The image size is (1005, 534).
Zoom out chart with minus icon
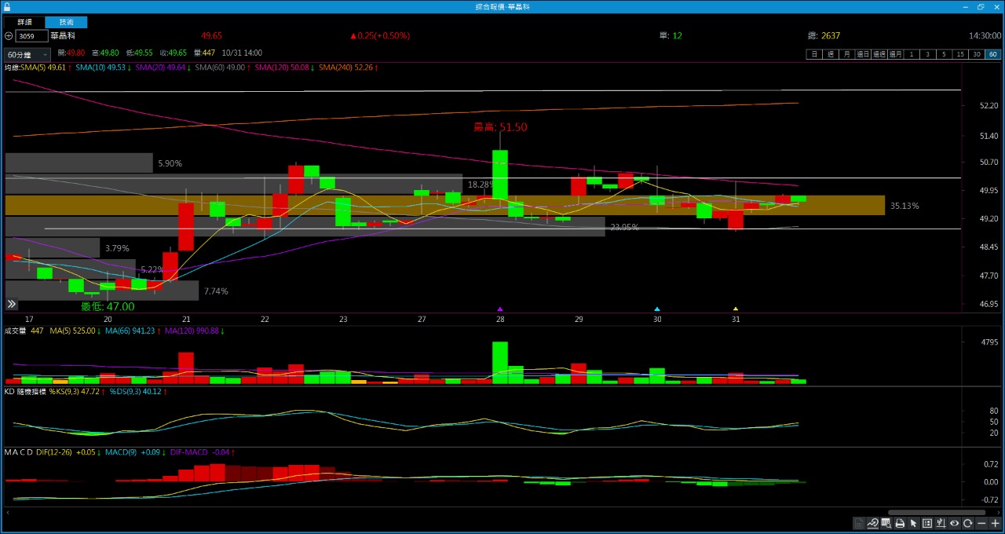pyautogui.click(x=981, y=524)
